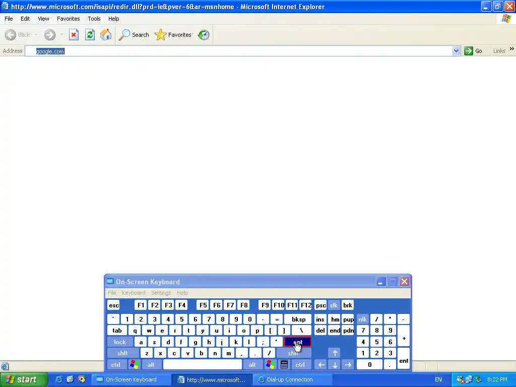
Task: Click the F5 function key
Action: (204, 305)
